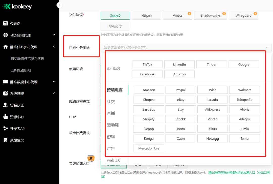Choose the Vmess protocol option
Image resolution: width=273 pixels, height=184 pixels.
point(178,15)
